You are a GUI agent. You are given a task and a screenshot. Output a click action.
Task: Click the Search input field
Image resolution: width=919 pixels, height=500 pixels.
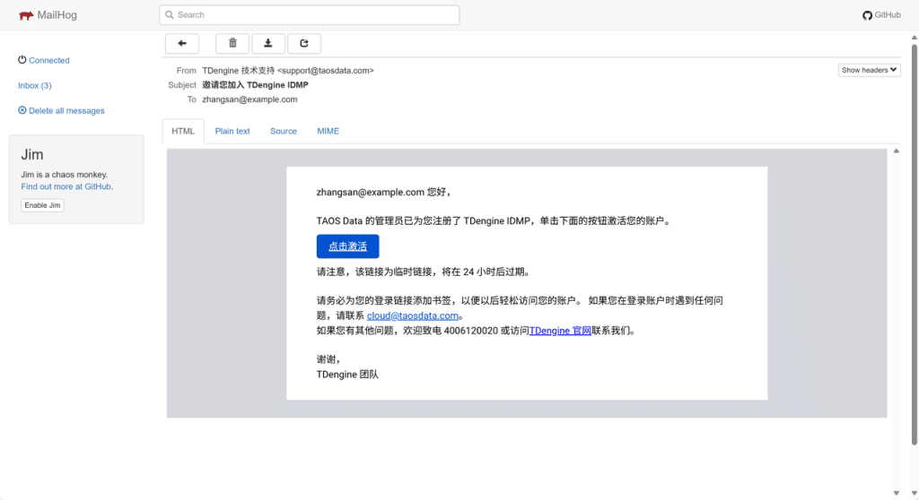pyautogui.click(x=309, y=14)
